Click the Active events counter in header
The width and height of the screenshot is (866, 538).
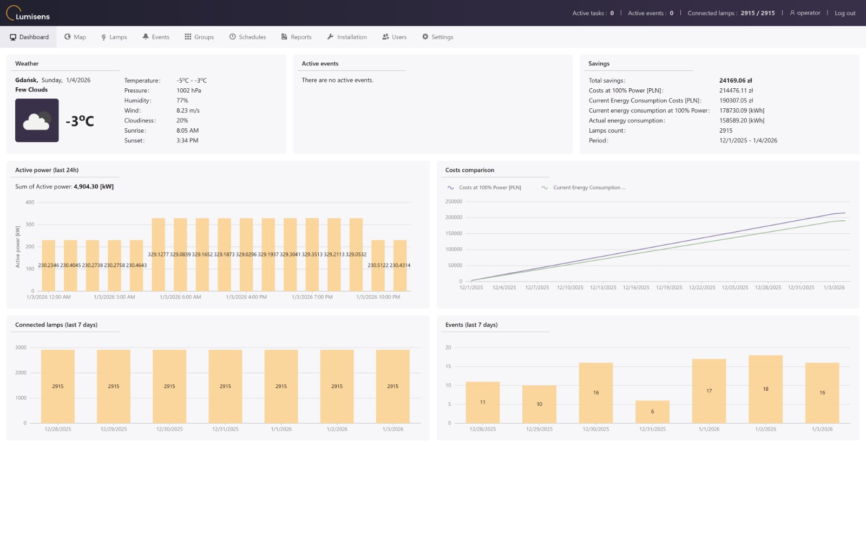click(x=651, y=13)
